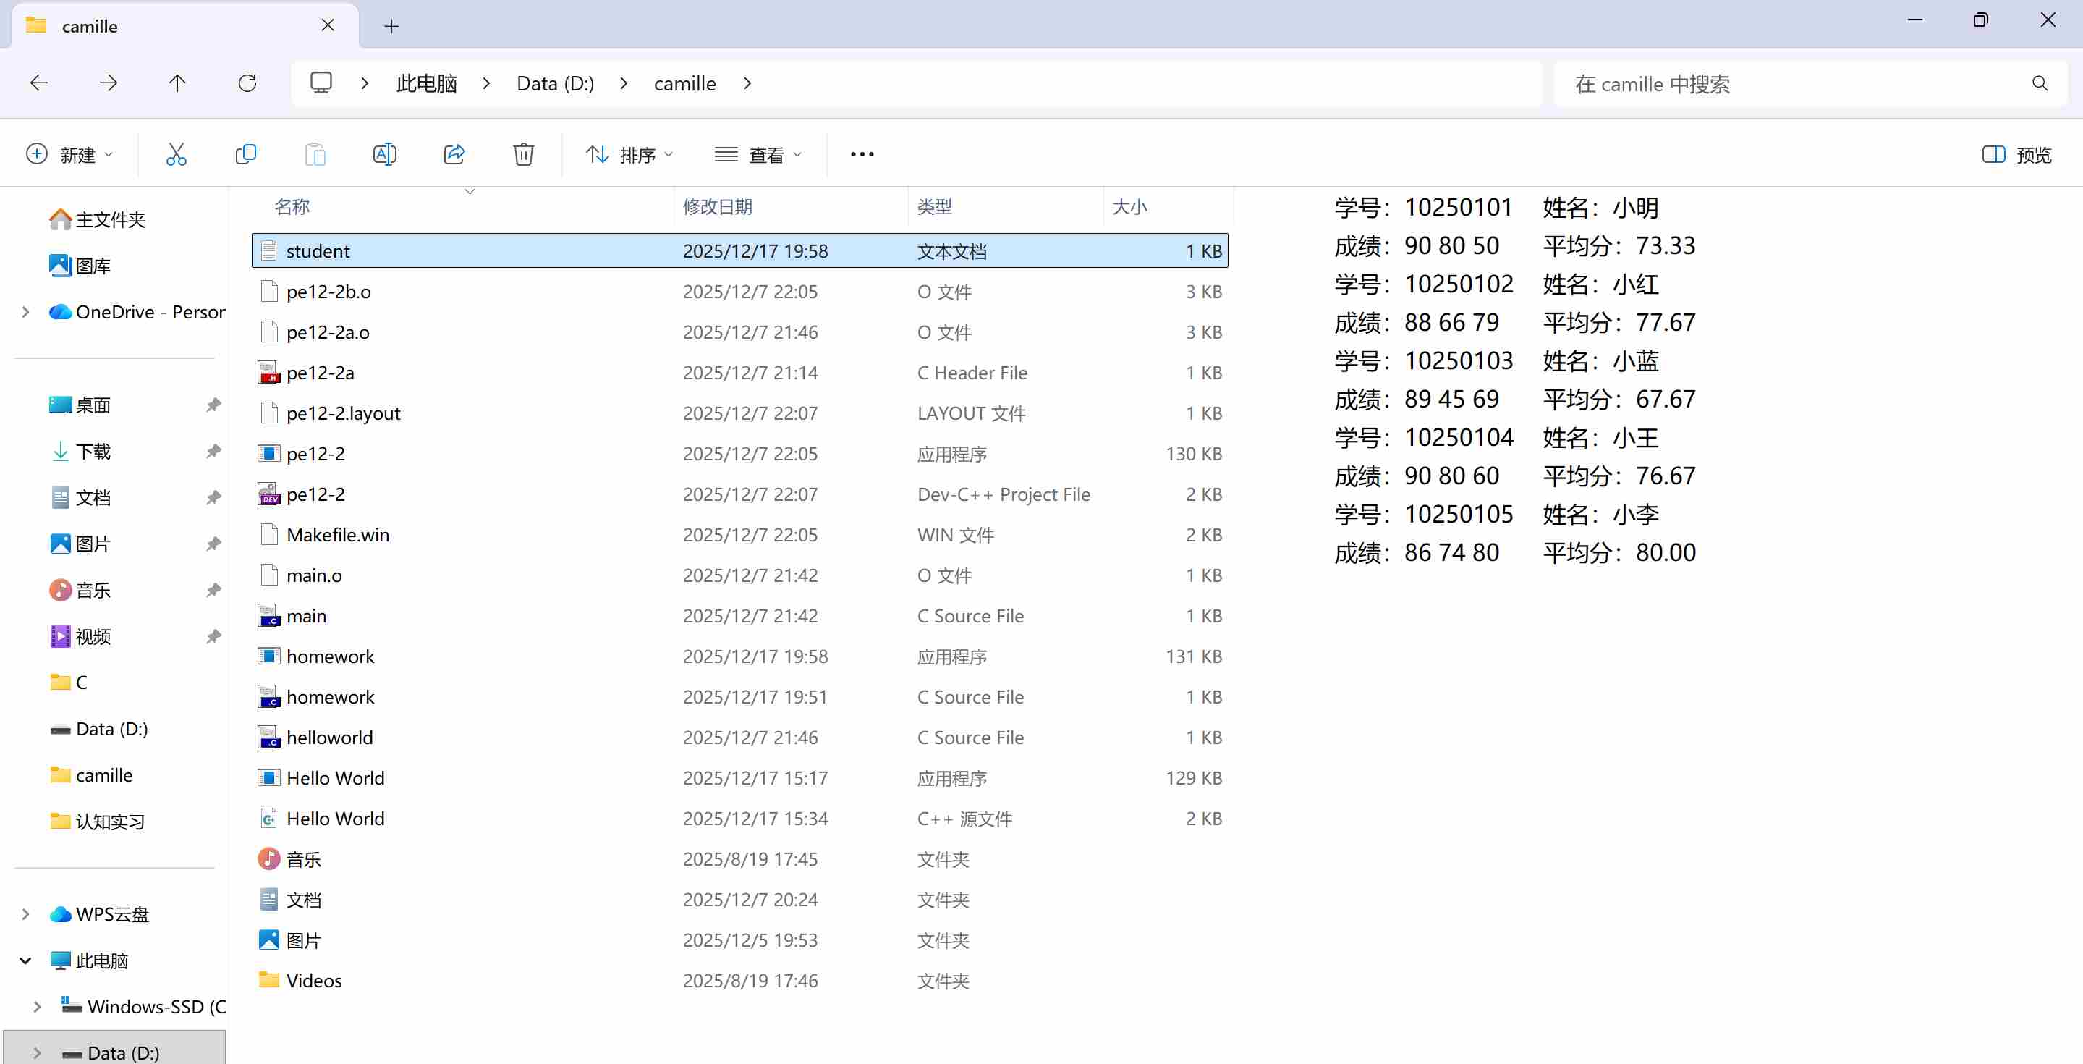Click the Copy icon in toolbar
This screenshot has height=1064, width=2083.
[245, 153]
